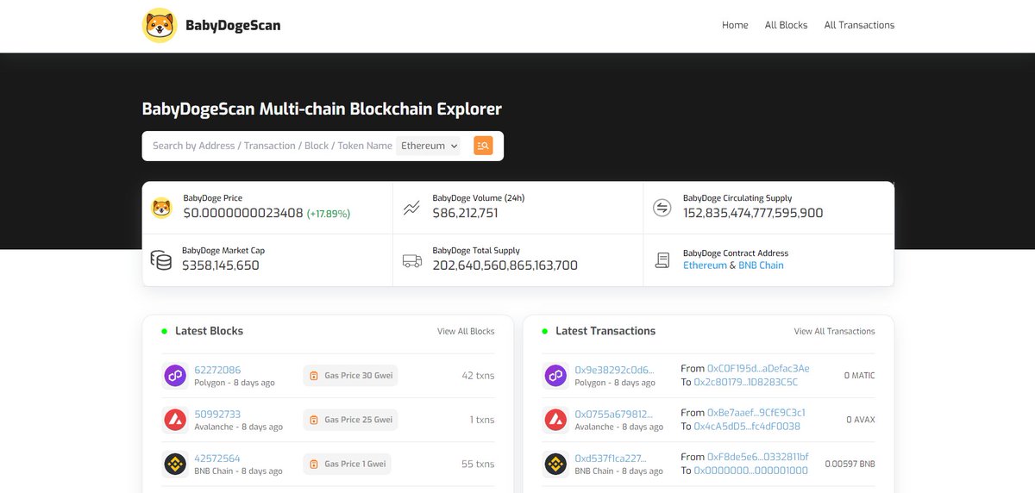Click the 1 txns count
The width and height of the screenshot is (1035, 493).
click(x=482, y=420)
